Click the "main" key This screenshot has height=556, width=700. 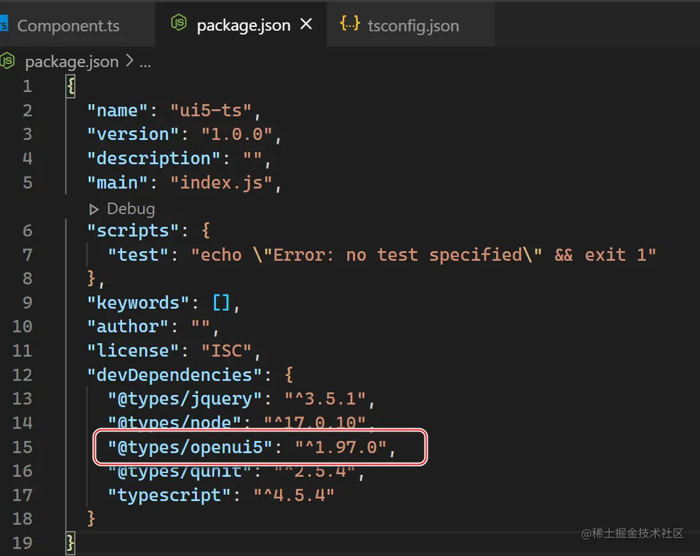point(117,183)
